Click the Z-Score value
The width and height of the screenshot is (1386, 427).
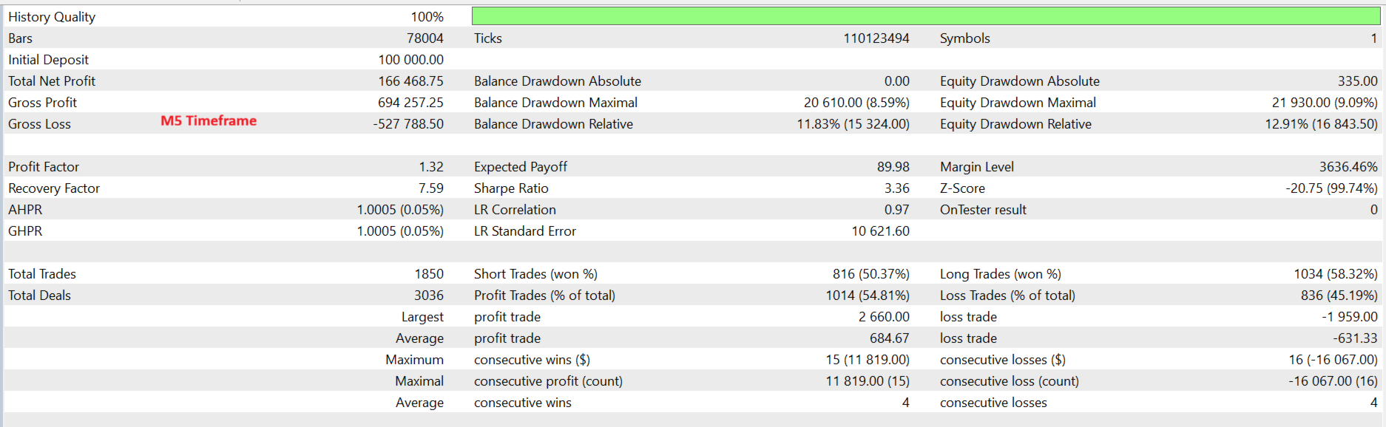[1331, 188]
